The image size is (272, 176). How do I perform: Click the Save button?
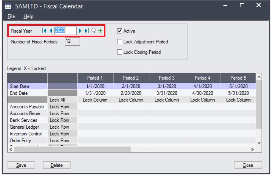pyautogui.click(x=21, y=165)
